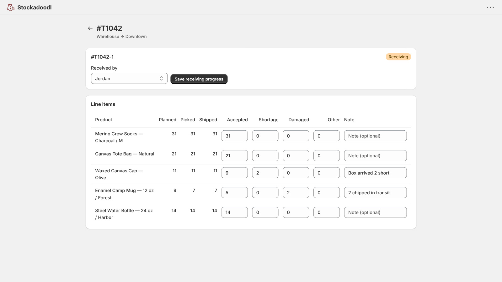
Task: Click the Line items heading
Action: pos(103,104)
